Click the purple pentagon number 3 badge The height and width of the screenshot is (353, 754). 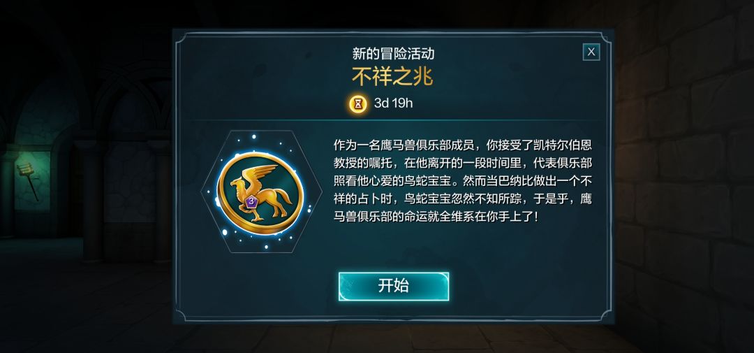click(x=251, y=201)
